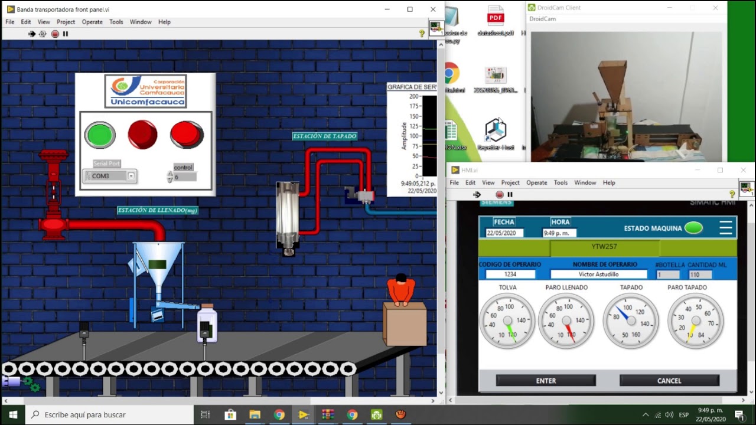Click the CANCEL button on HMI
The image size is (756, 425).
click(x=669, y=381)
